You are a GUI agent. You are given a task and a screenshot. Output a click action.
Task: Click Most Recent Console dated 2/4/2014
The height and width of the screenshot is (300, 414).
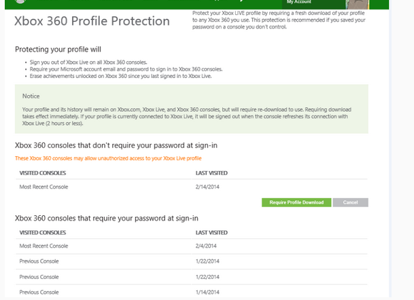coord(44,245)
